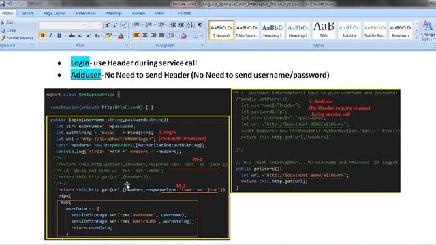
Task: Select the getUsers code screenshot image
Action: pyautogui.click(x=315, y=141)
